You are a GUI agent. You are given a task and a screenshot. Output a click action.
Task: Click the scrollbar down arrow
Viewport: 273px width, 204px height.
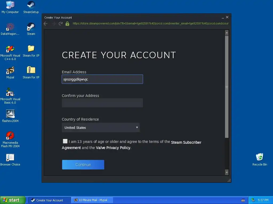point(227,172)
